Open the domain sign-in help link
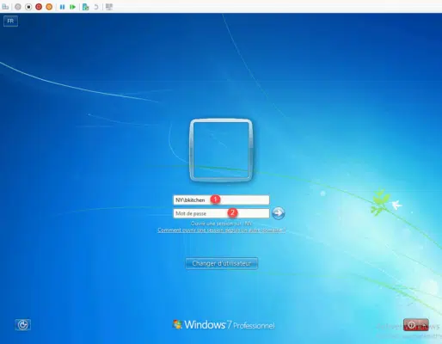 pyautogui.click(x=222, y=230)
